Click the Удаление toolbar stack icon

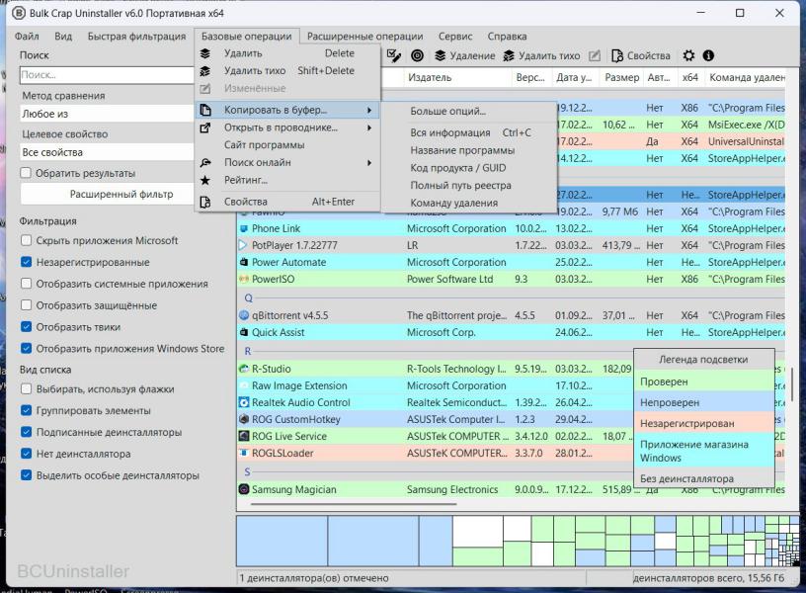pos(441,55)
